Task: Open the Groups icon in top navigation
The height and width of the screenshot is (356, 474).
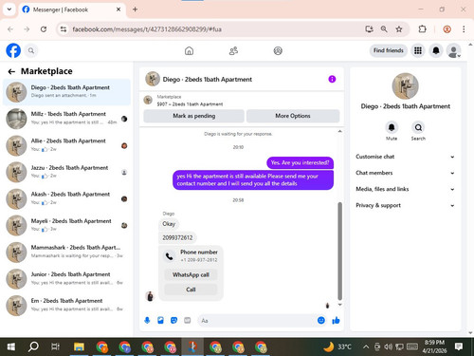Action: pos(278,50)
